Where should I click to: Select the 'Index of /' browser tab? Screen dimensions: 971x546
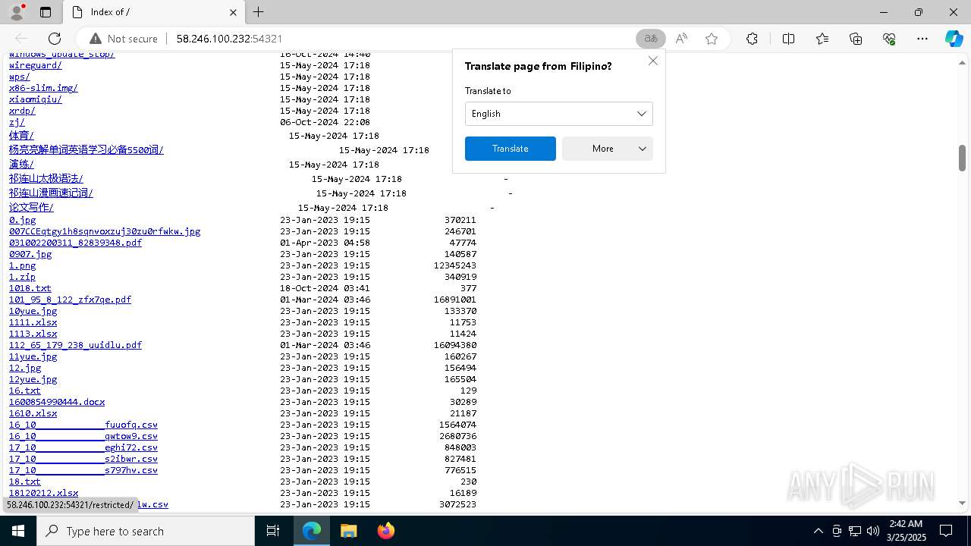point(152,12)
